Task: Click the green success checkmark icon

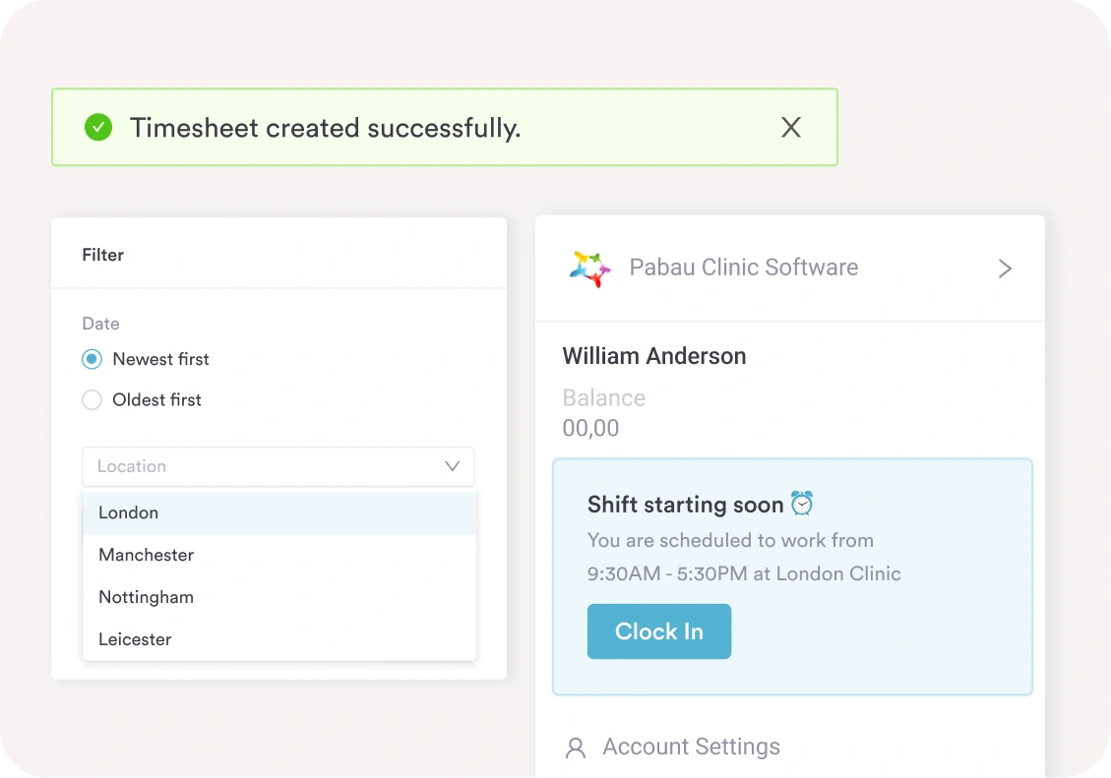Action: click(x=98, y=127)
